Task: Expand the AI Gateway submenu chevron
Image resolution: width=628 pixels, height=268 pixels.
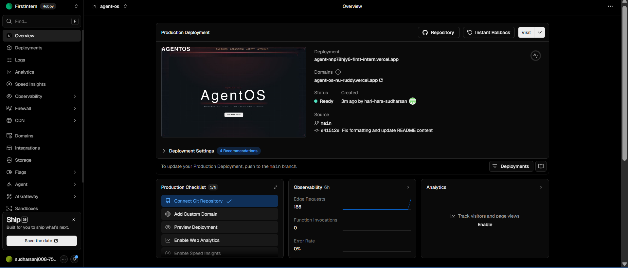Action: (75, 196)
